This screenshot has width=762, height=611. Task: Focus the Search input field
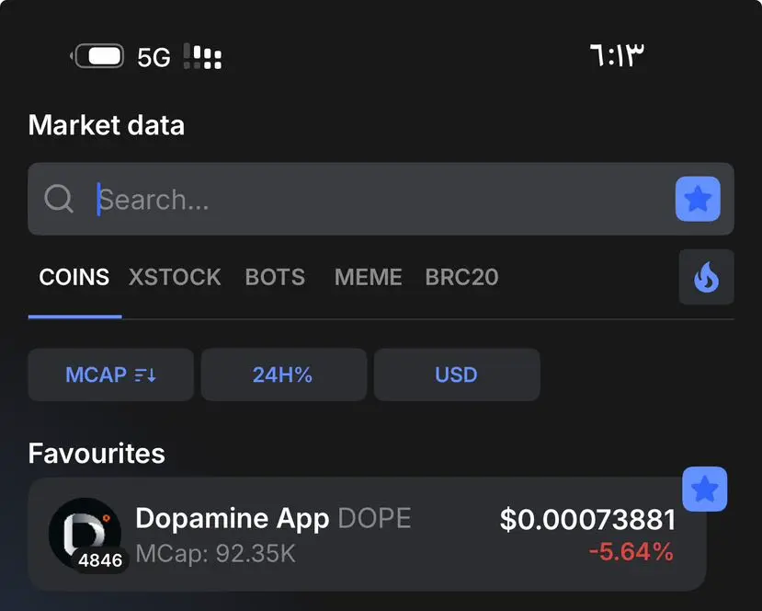point(381,199)
